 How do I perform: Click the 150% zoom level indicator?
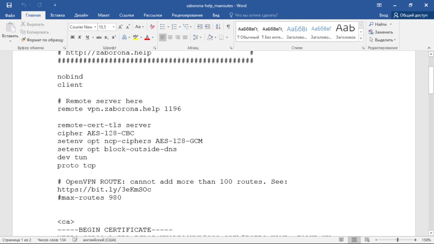coord(426,240)
